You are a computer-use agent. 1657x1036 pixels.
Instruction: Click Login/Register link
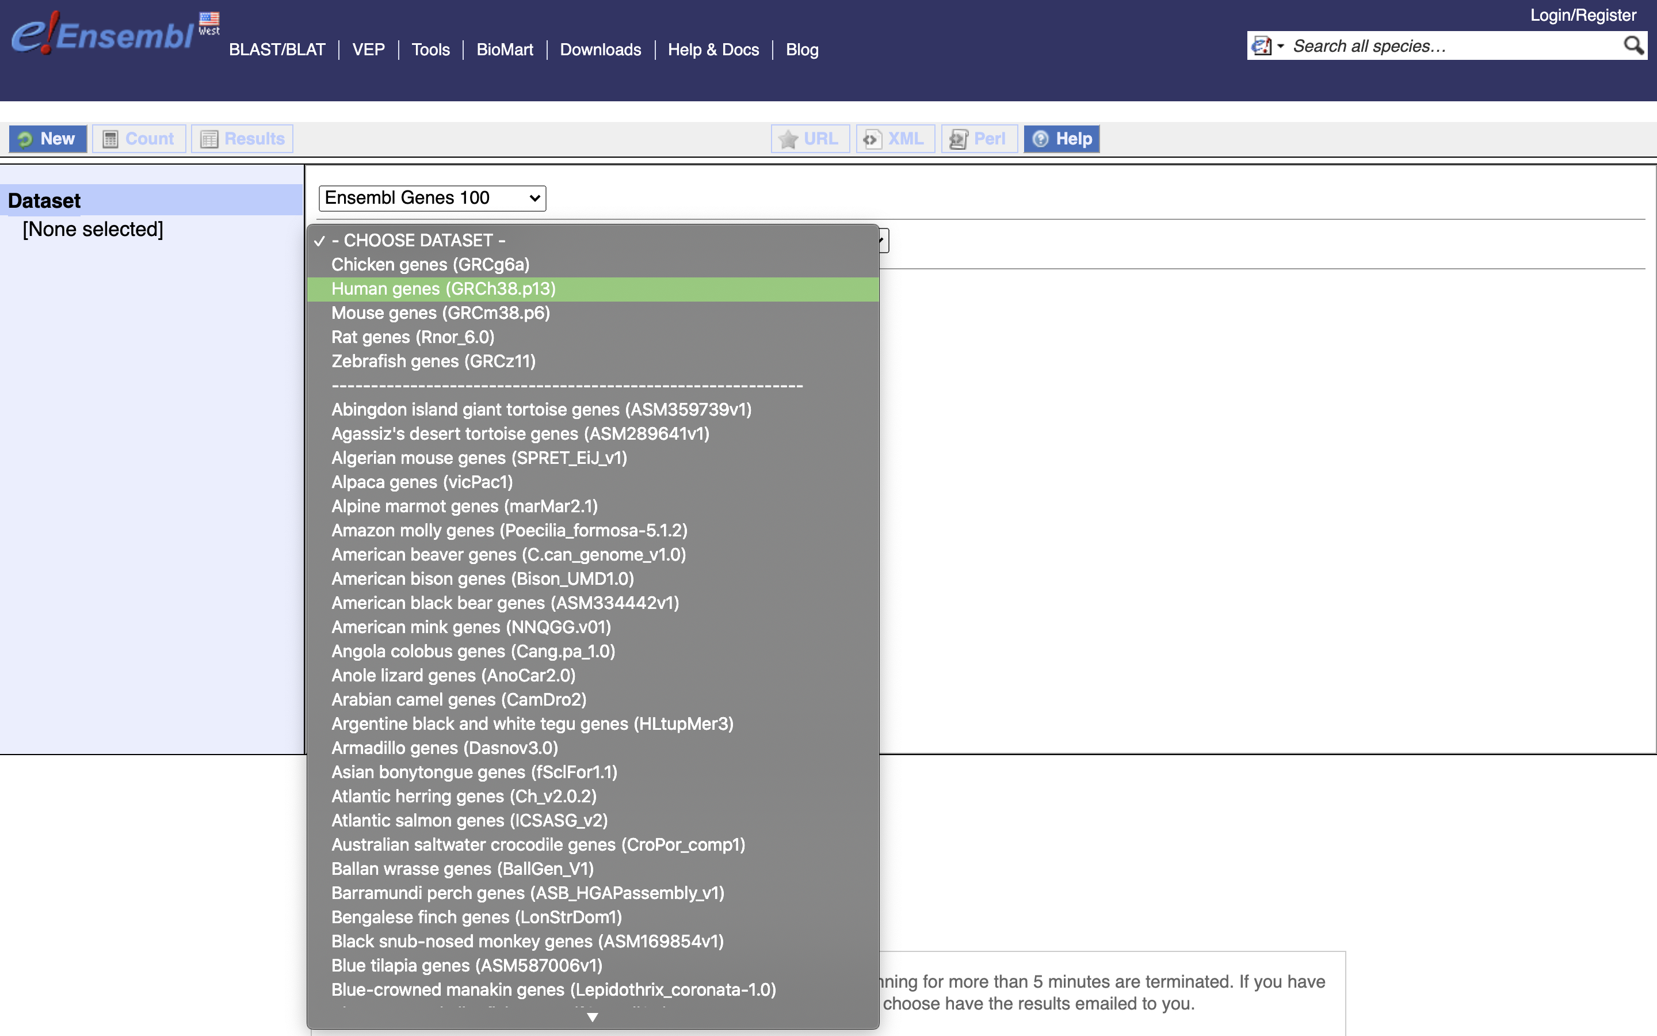(x=1583, y=15)
